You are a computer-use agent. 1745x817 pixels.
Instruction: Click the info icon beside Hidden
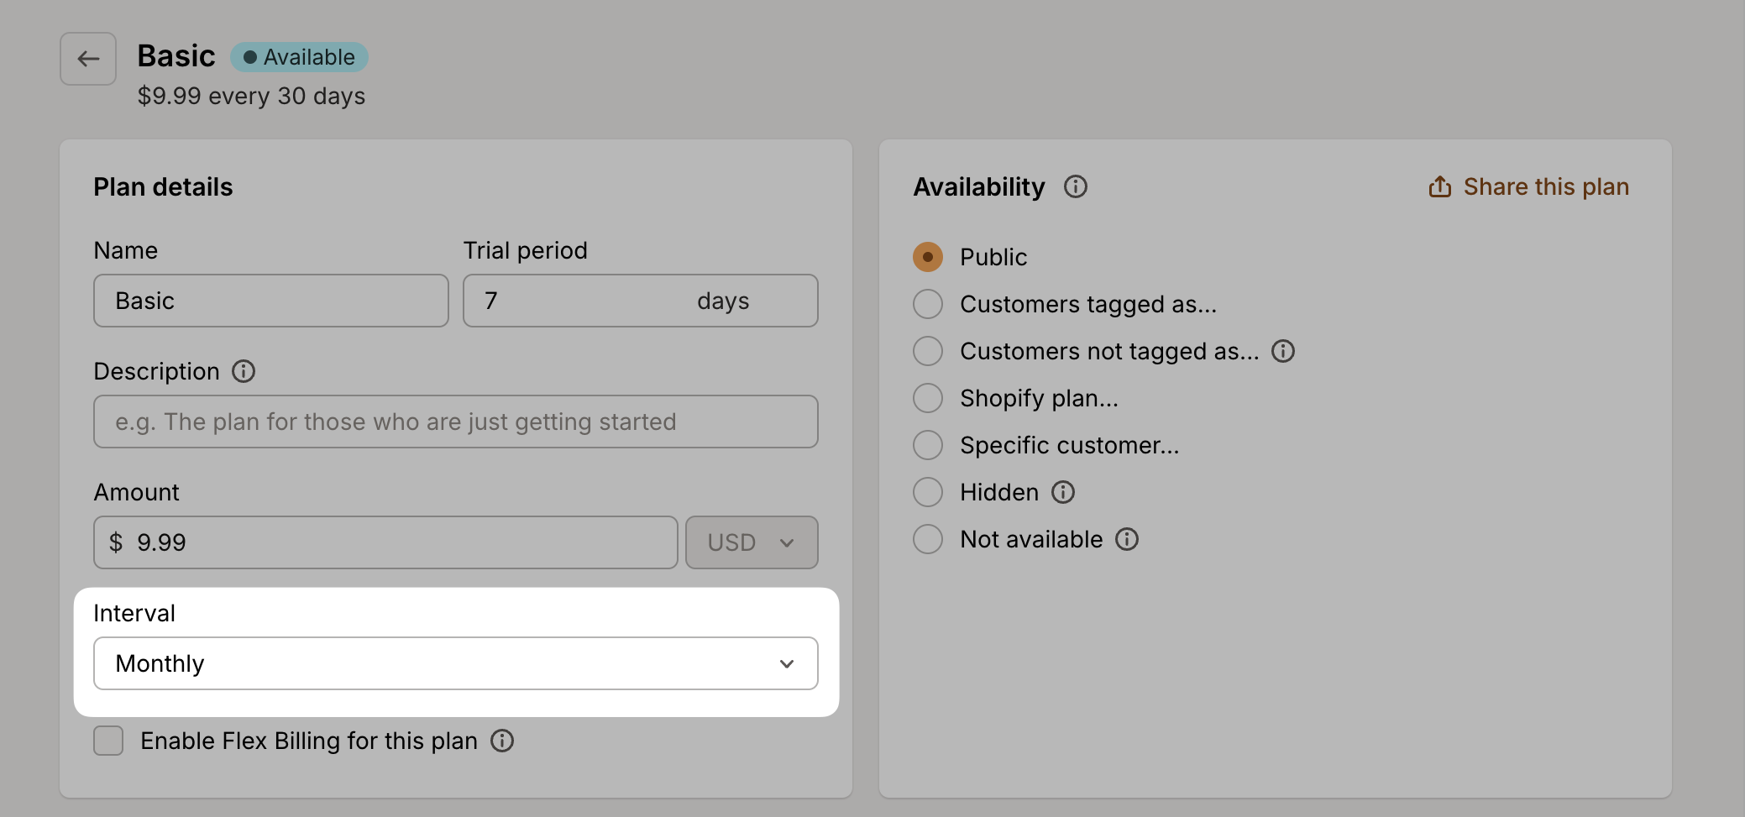tap(1063, 492)
